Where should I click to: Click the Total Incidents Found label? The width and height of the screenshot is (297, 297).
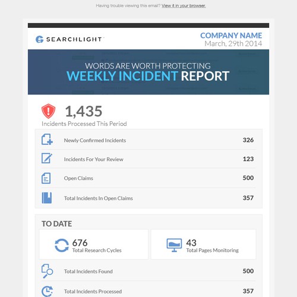pyautogui.click(x=88, y=271)
